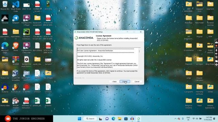Open File Explorer from the taskbar
Image resolution: width=218 pixels, height=122 pixels.
[120, 119]
